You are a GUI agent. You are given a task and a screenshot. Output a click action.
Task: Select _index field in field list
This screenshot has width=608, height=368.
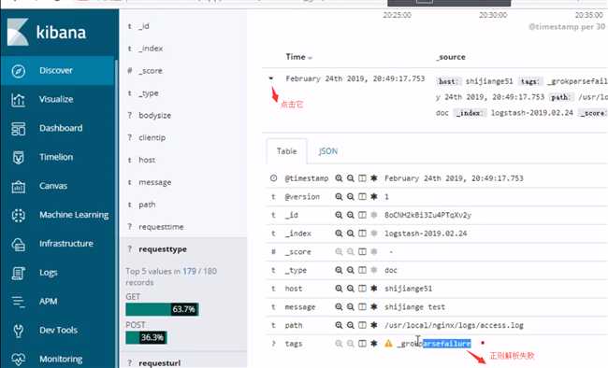coord(151,49)
